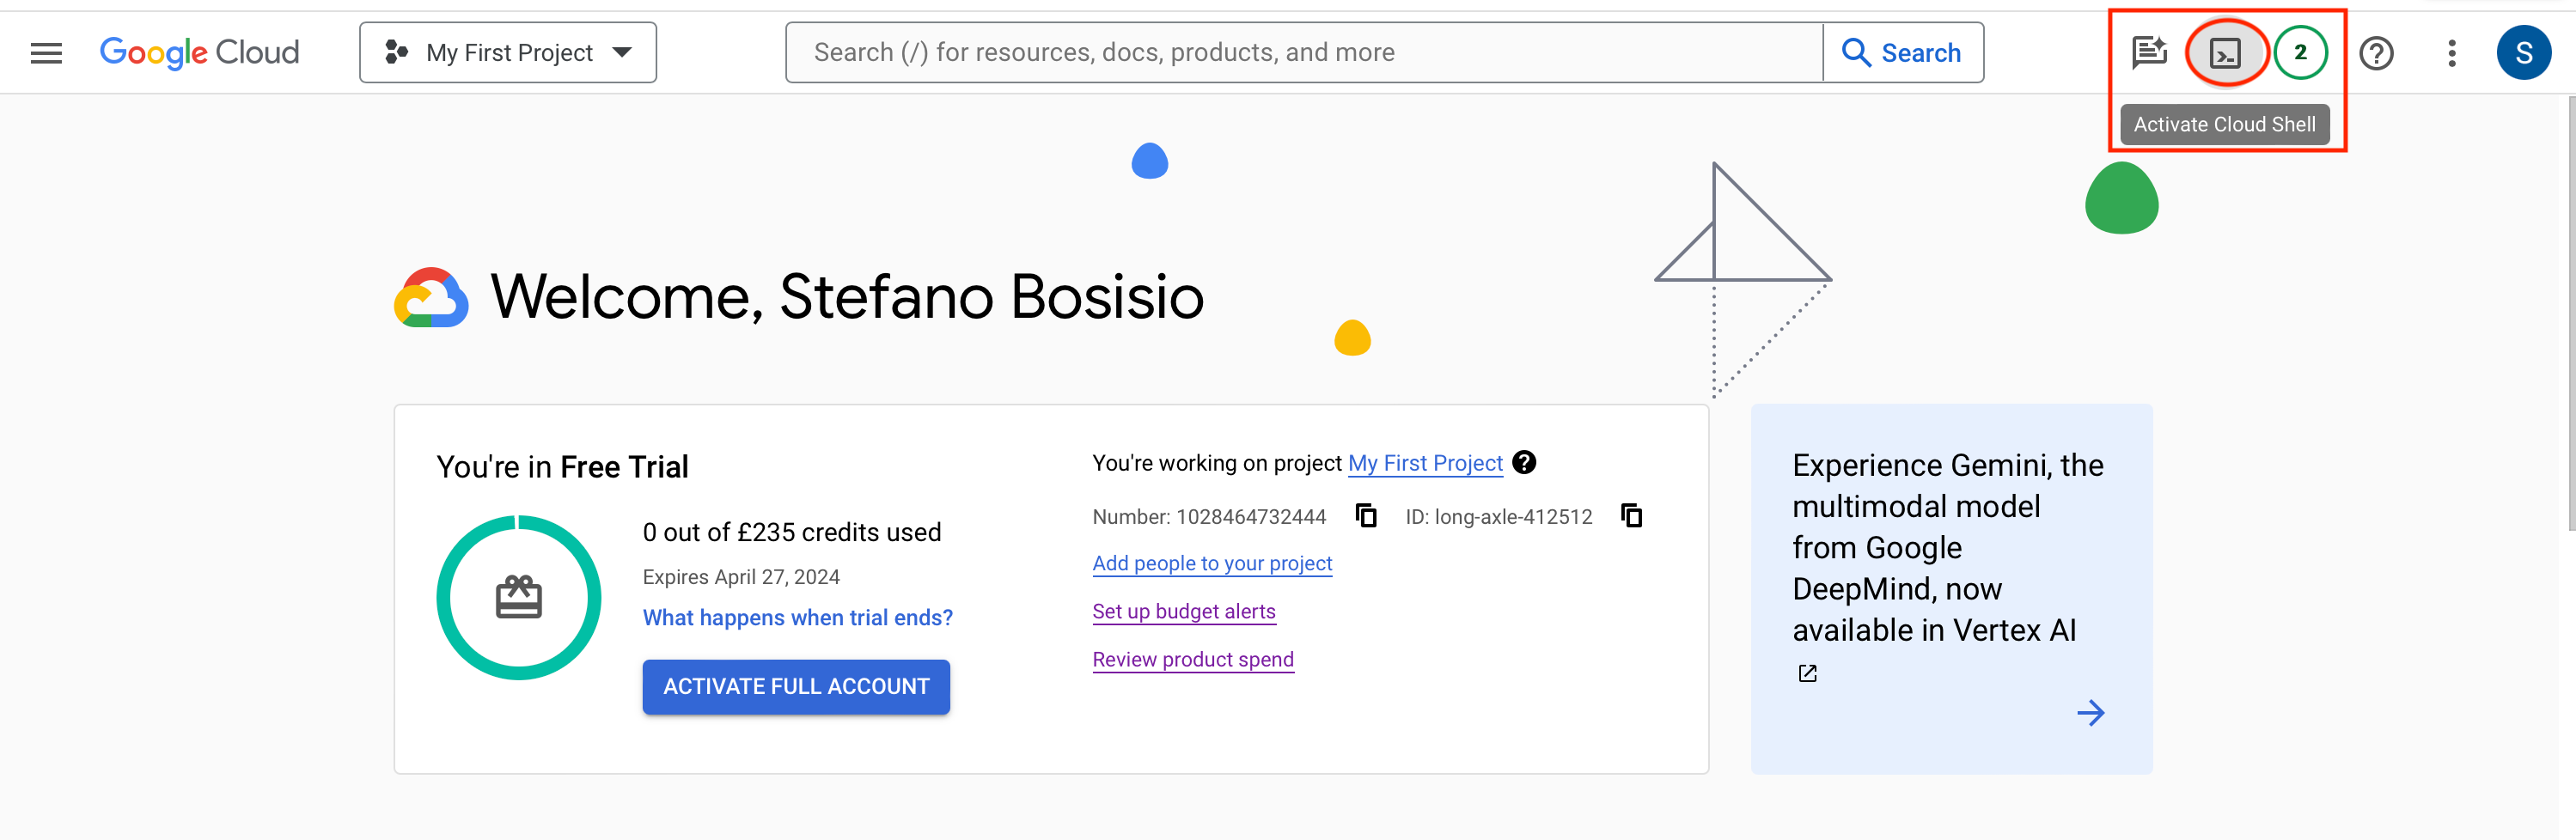Copy the project ID long-axle-412512
Screen dimensions: 2576x840
pos(1631,516)
